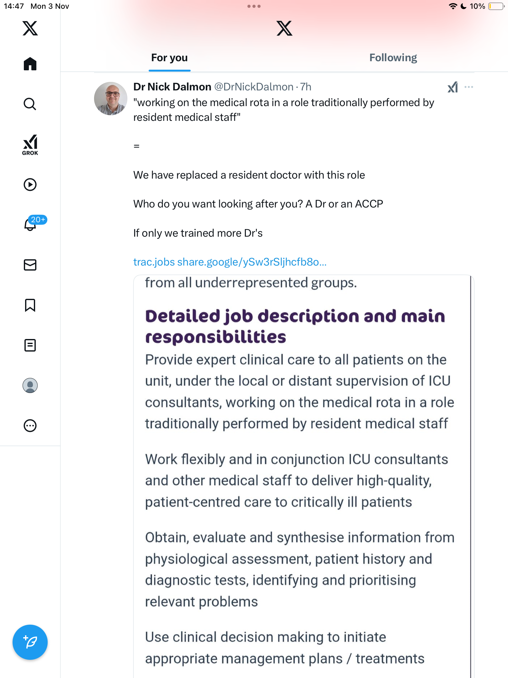Screen dimensions: 508x678
Task: Open your Profile from the sidebar
Action: pyautogui.click(x=30, y=385)
